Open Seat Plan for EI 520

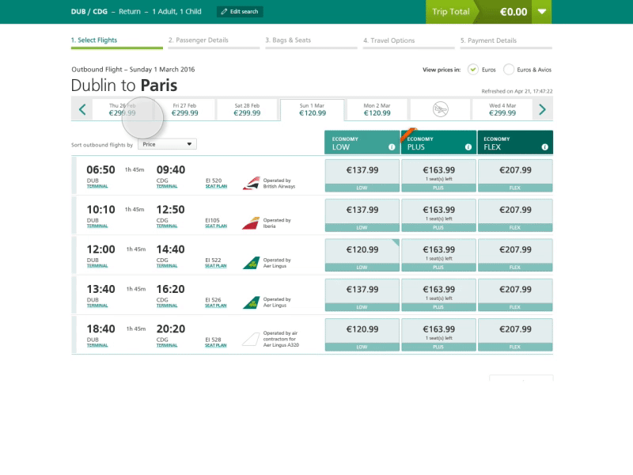[216, 186]
